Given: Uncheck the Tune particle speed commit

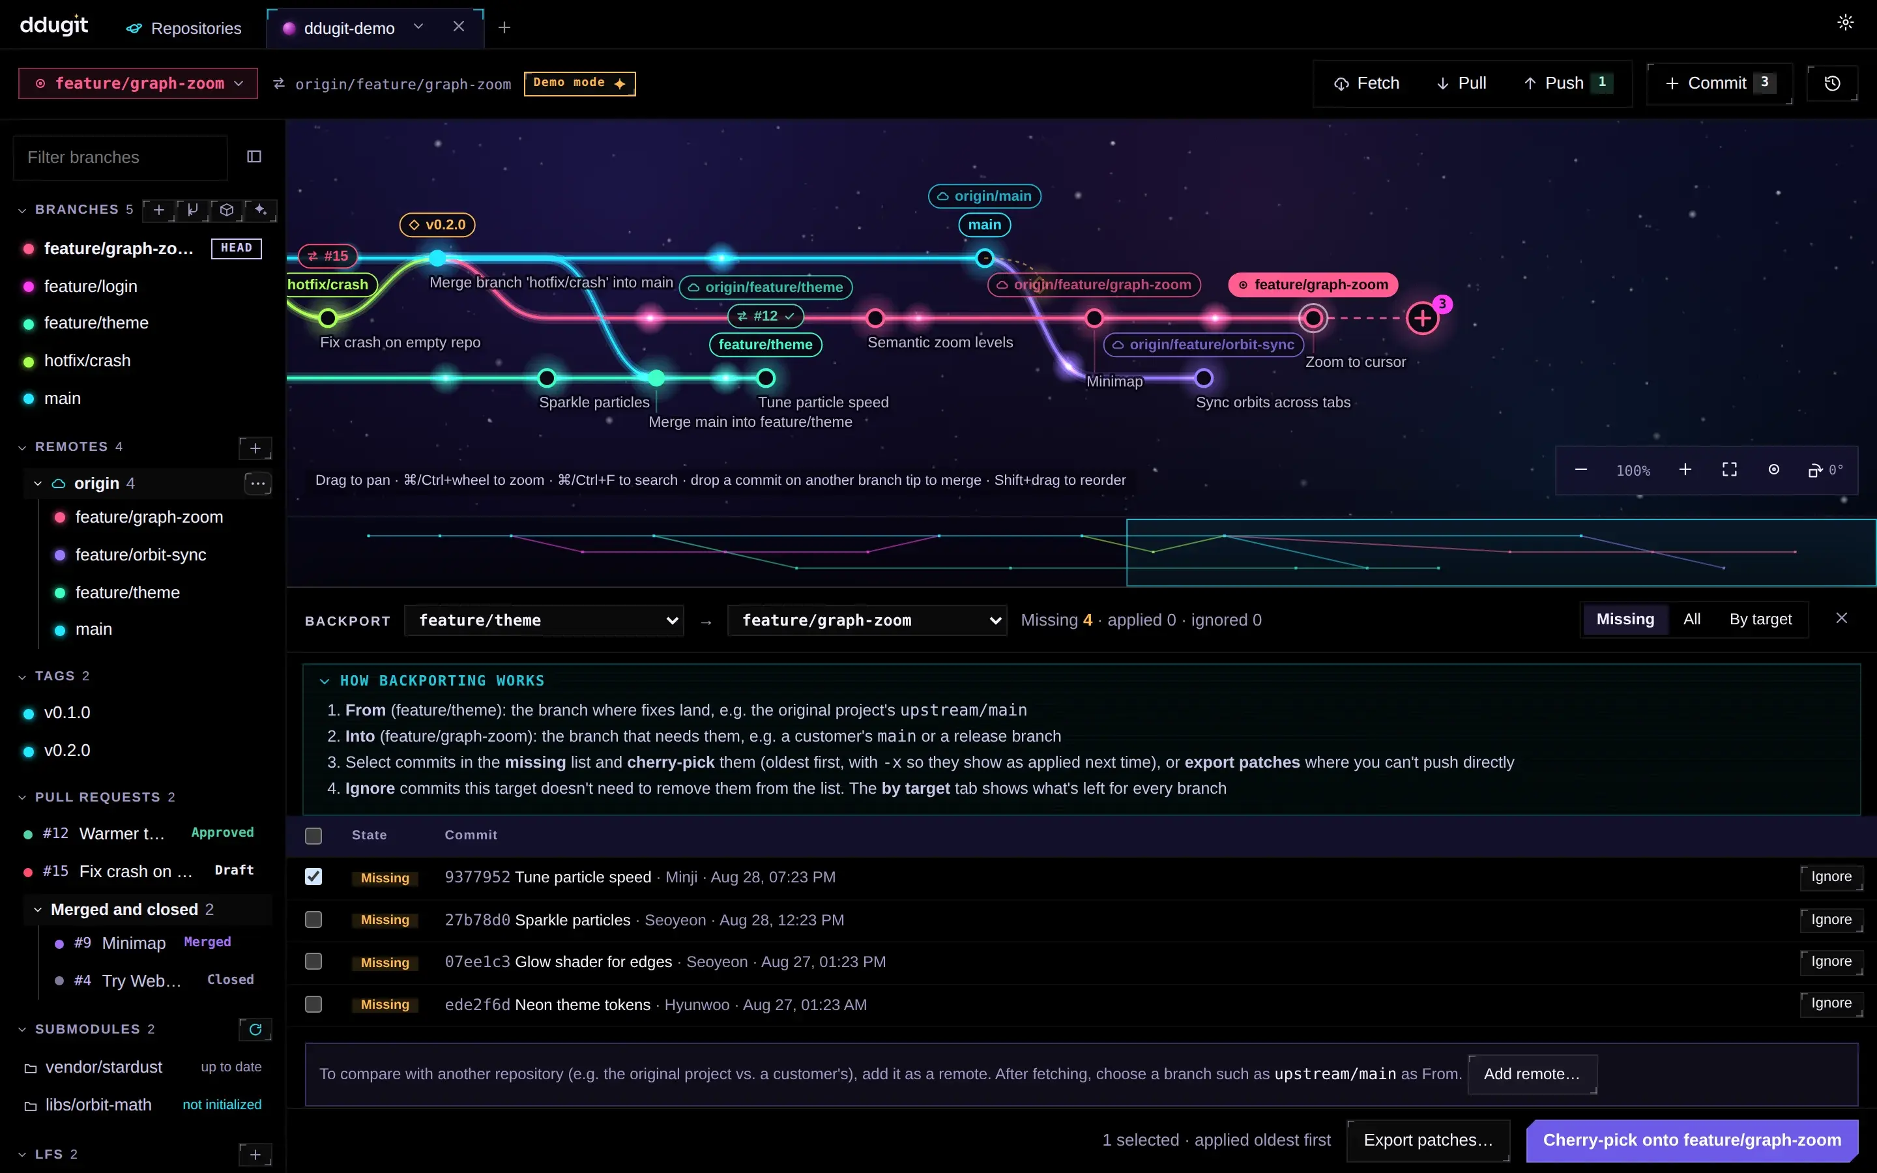Looking at the screenshot, I should coord(313,876).
